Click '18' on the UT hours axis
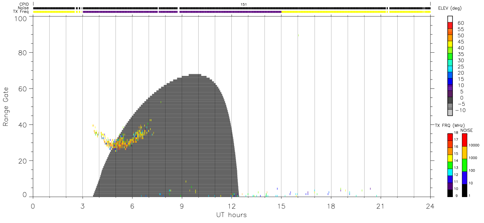The image size is (484, 223). pos(331,206)
